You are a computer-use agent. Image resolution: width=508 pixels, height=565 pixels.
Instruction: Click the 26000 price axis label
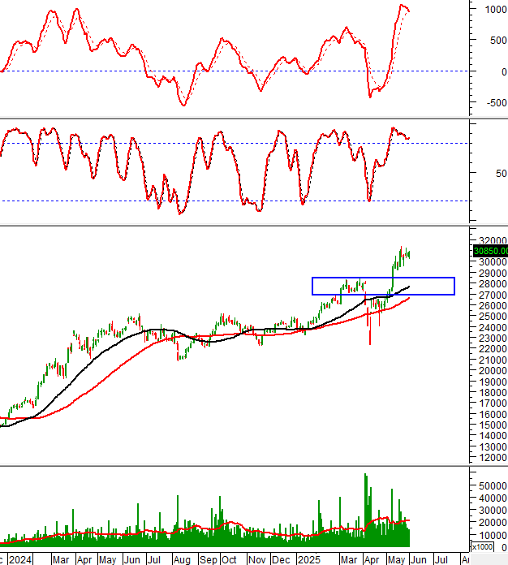coord(493,305)
